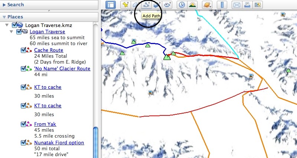The width and height of the screenshot is (297, 158).
Task: Collapse the Logan Traverse folder
Action: click(11, 32)
